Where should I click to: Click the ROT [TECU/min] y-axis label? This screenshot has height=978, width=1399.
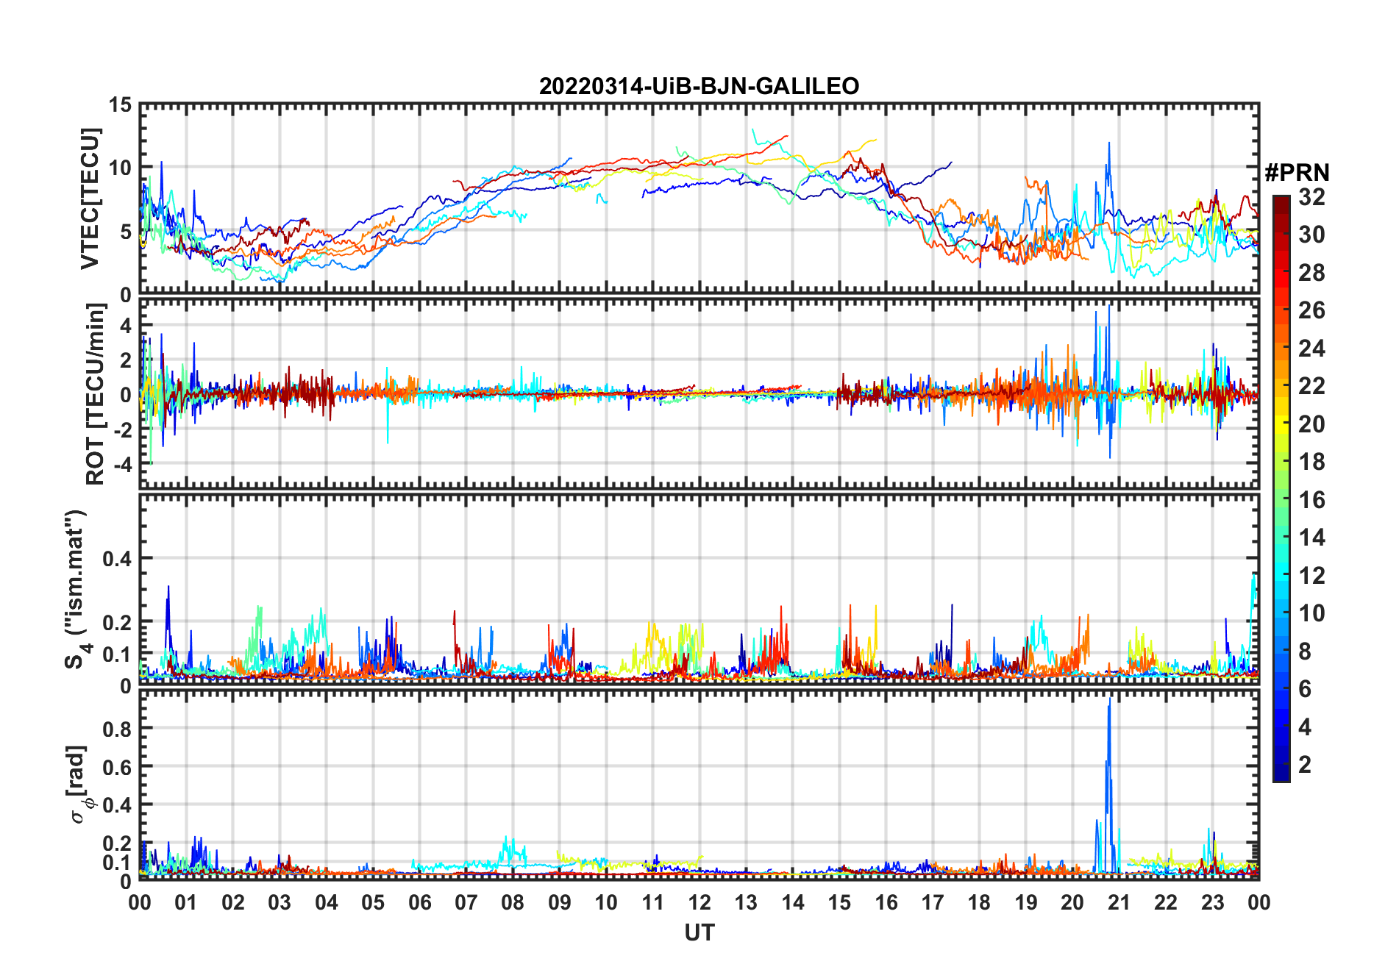tap(95, 394)
